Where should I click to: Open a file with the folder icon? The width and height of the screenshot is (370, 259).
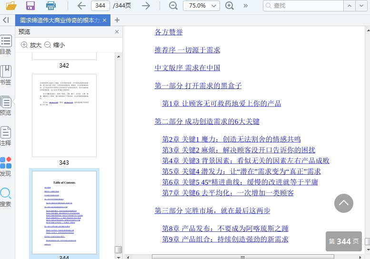(11, 5)
